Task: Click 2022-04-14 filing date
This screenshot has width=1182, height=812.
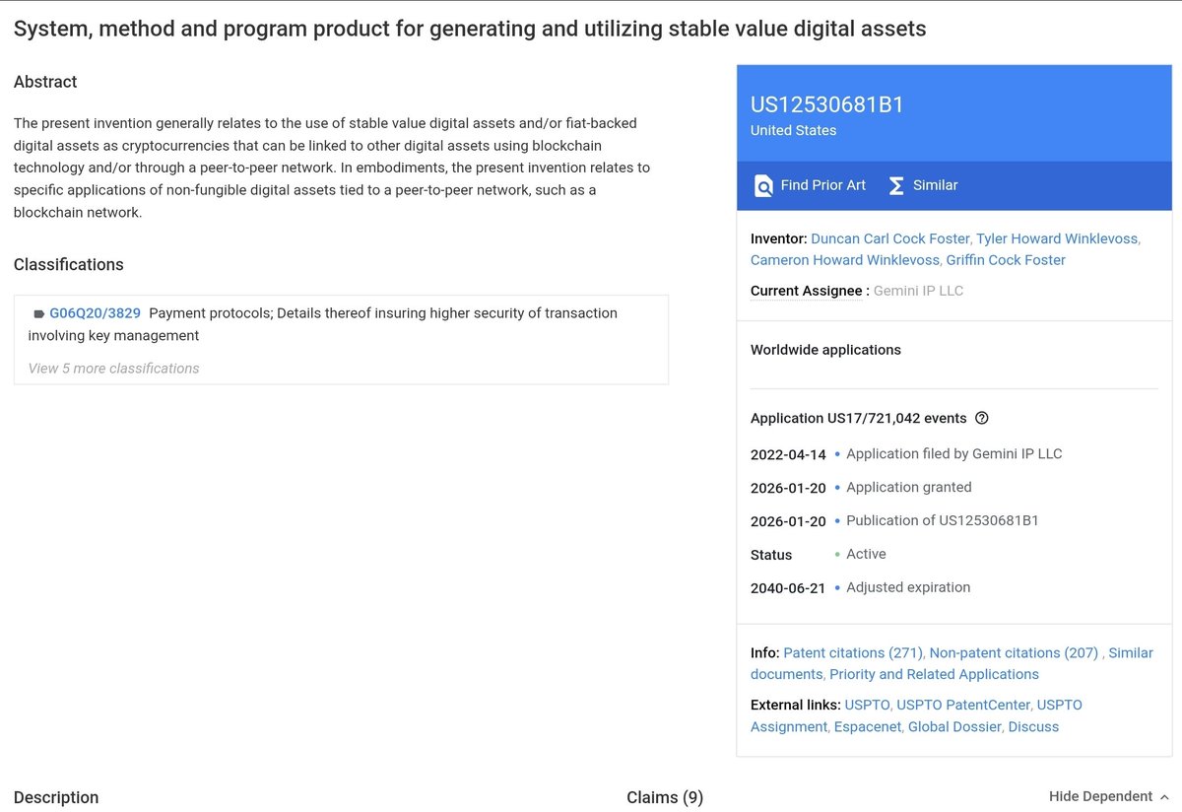Action: pyautogui.click(x=788, y=454)
